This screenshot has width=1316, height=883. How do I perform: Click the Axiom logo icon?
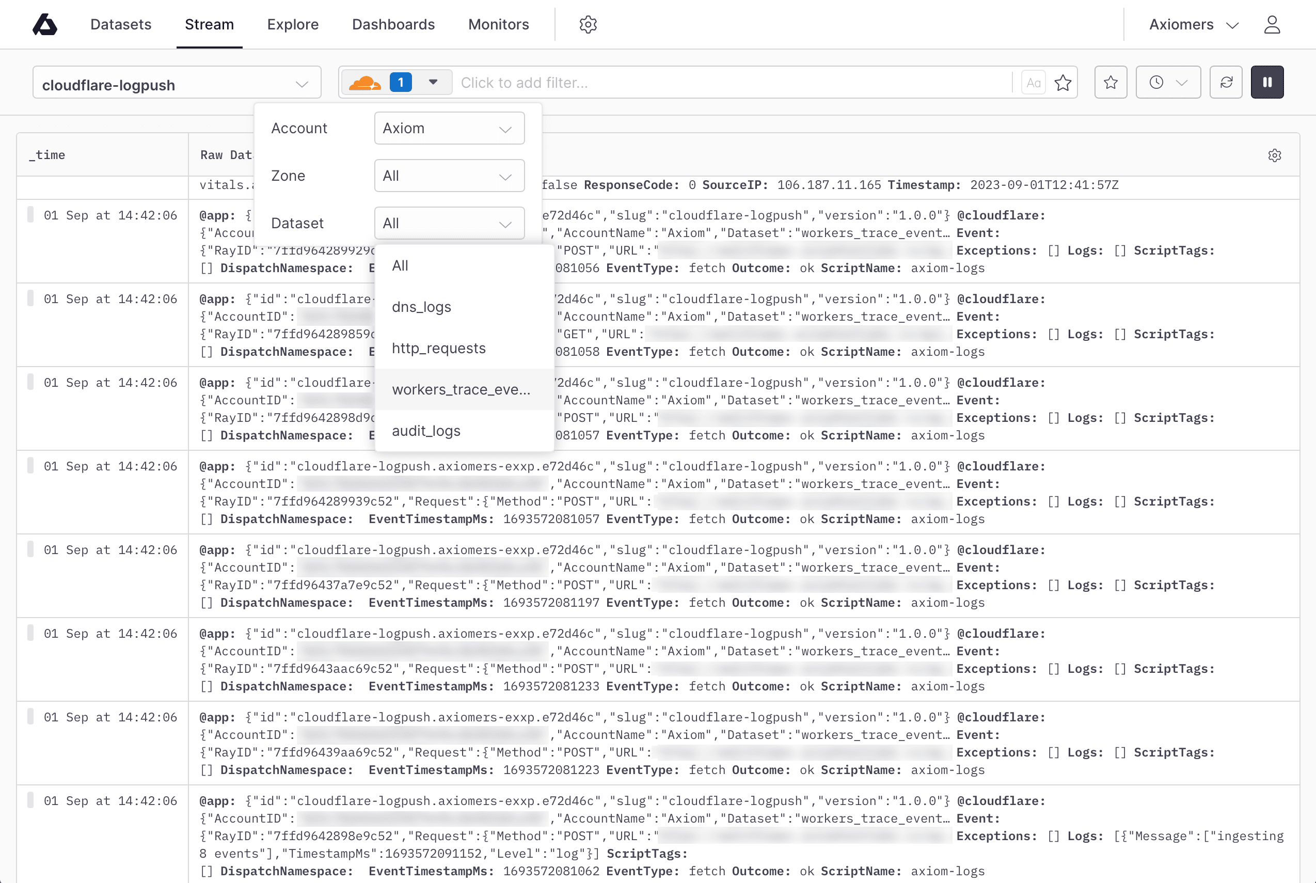click(45, 24)
